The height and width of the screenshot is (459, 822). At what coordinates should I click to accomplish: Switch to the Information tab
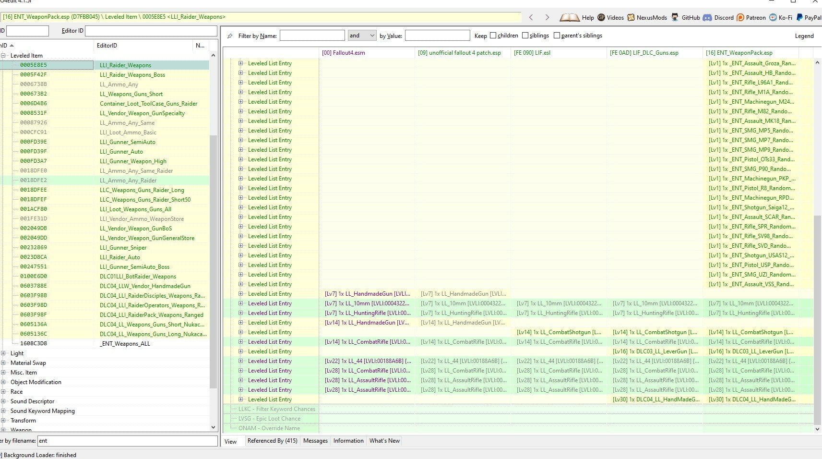coord(348,441)
